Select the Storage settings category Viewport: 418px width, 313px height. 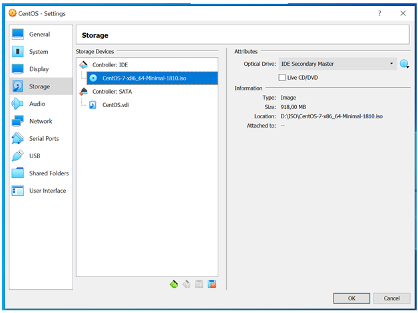click(41, 86)
